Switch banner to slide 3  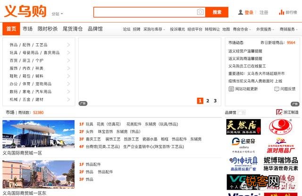pos(215,101)
